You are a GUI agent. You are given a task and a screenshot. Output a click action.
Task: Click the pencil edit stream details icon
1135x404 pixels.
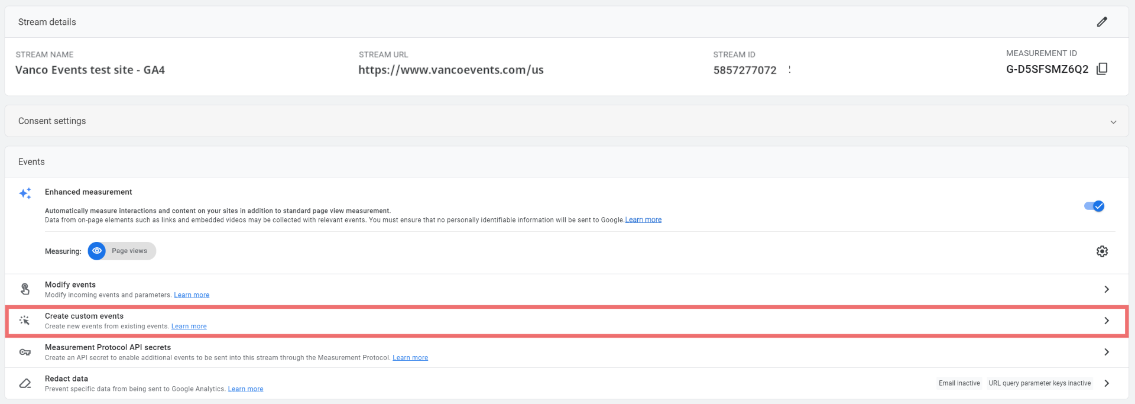tap(1102, 22)
